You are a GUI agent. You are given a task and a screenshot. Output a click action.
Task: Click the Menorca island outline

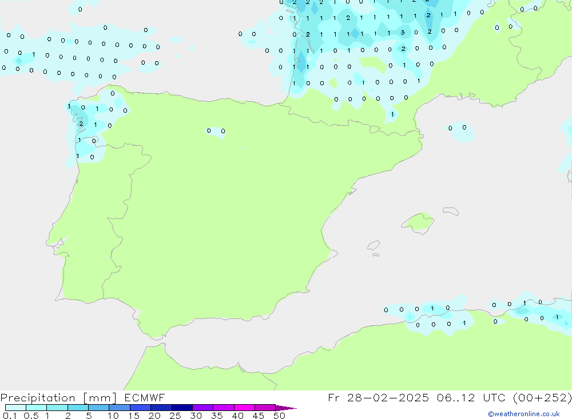(451, 211)
